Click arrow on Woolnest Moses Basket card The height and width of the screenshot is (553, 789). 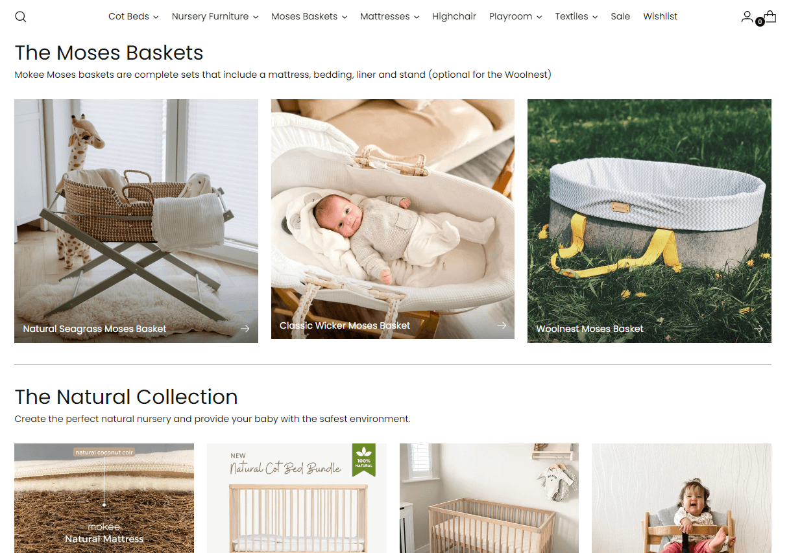point(758,329)
